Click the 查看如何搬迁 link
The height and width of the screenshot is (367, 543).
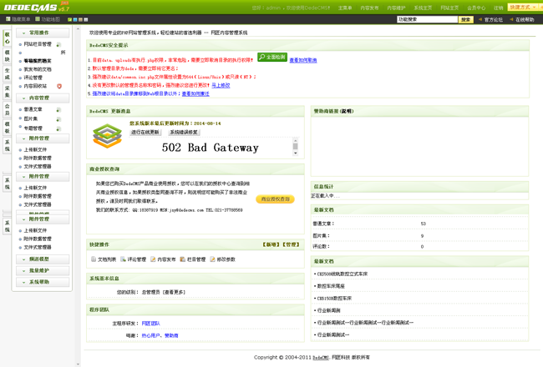pyautogui.click(x=195, y=93)
